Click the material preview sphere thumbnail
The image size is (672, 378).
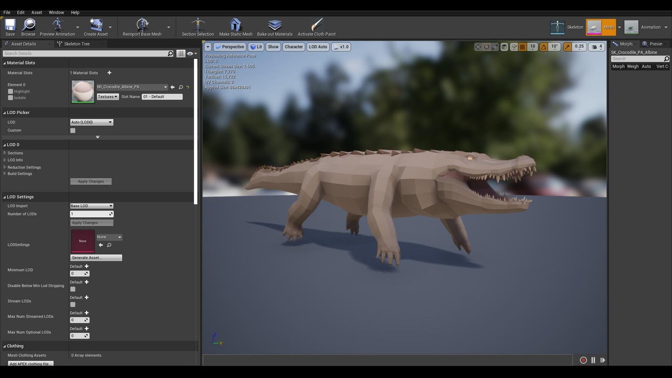(82, 92)
